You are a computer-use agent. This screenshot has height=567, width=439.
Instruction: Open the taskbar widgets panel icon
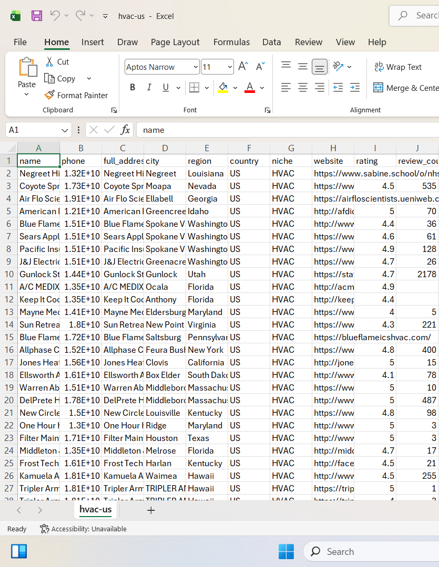pyautogui.click(x=19, y=551)
